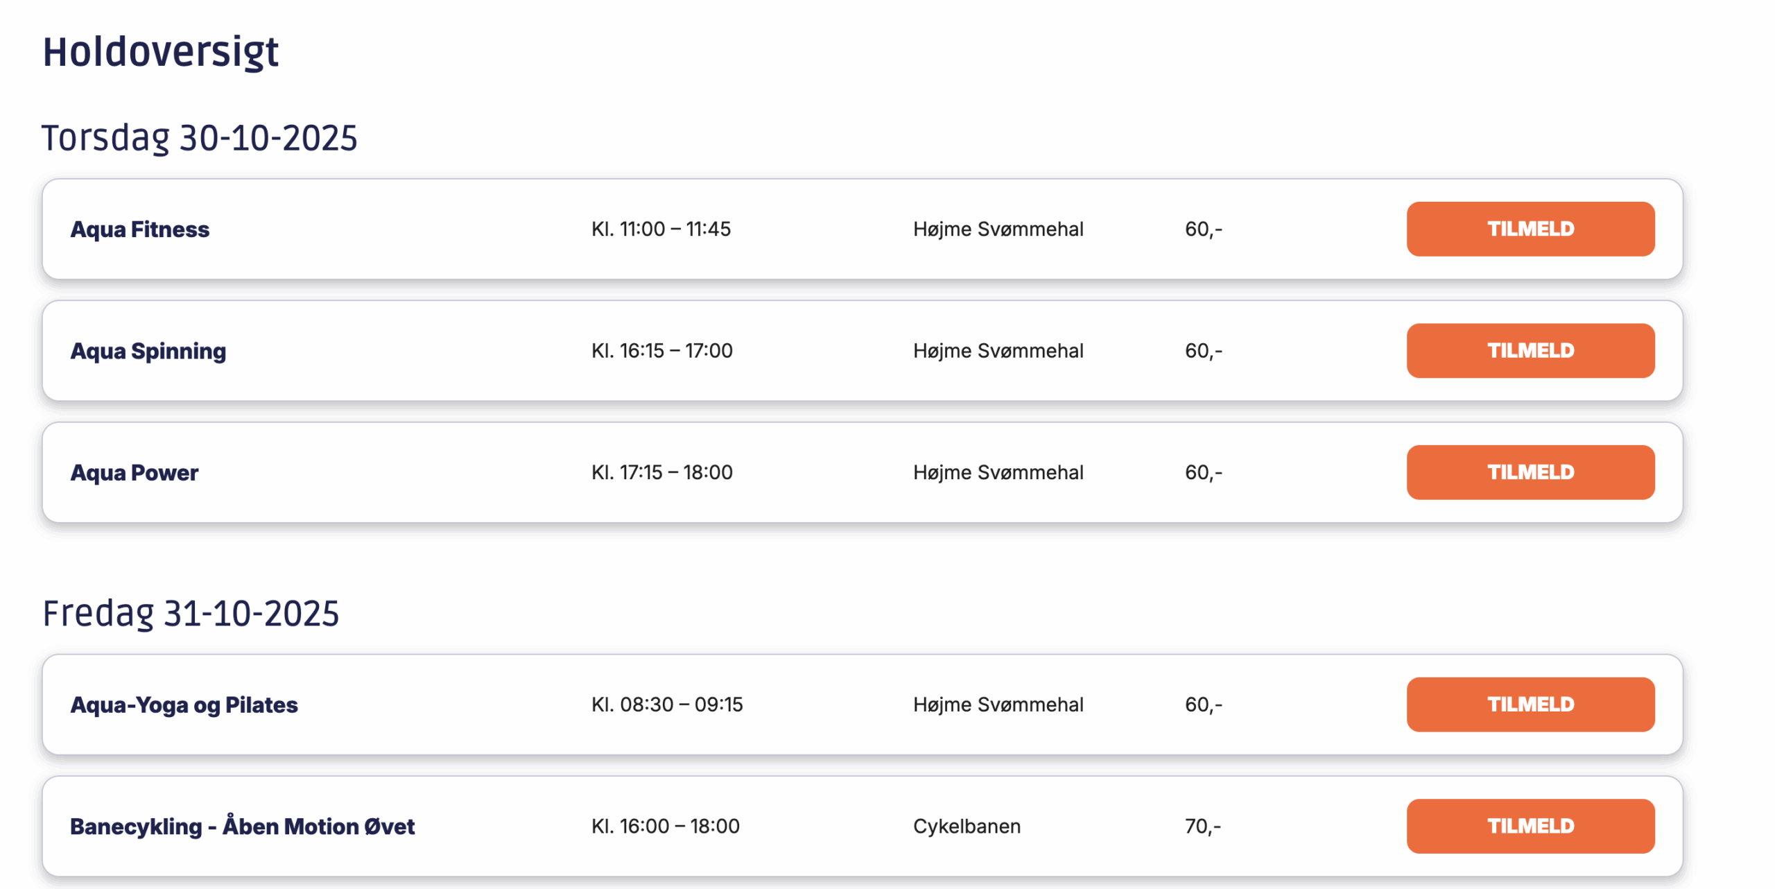1775x889 pixels.
Task: Select the Kl. 16:15 – 17:00 time slot
Action: (x=661, y=350)
